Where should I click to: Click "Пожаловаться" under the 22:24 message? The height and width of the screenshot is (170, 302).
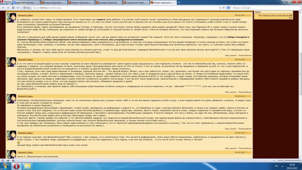coord(245,92)
